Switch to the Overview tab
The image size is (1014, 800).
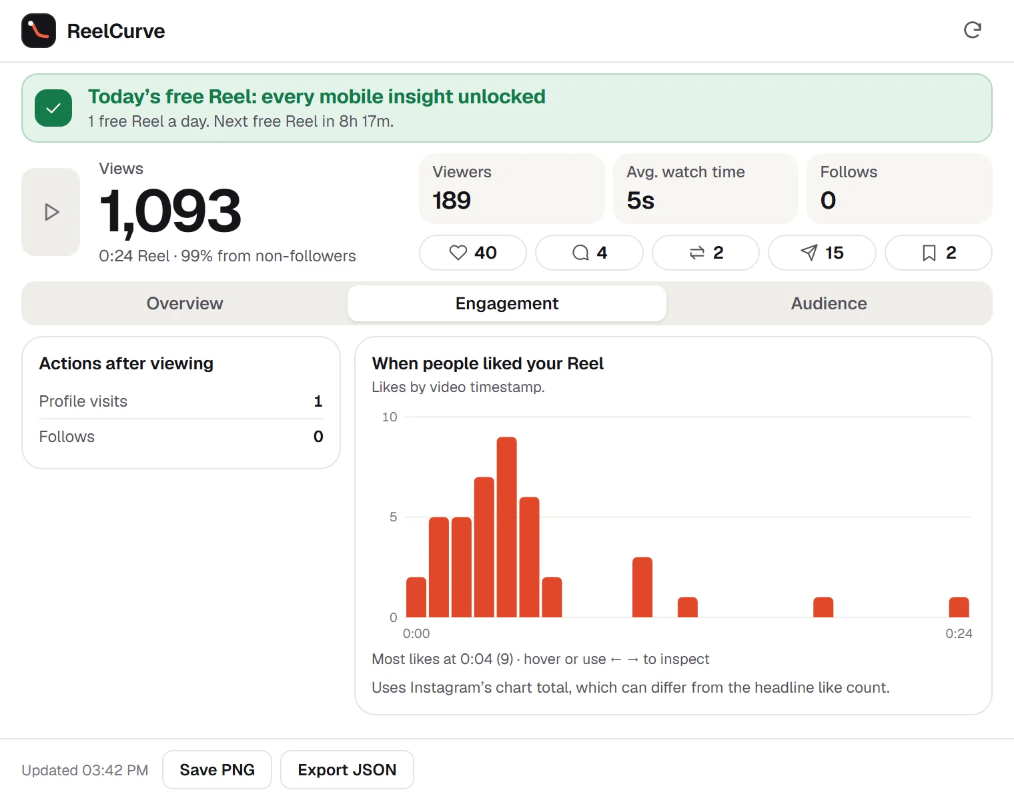point(185,303)
